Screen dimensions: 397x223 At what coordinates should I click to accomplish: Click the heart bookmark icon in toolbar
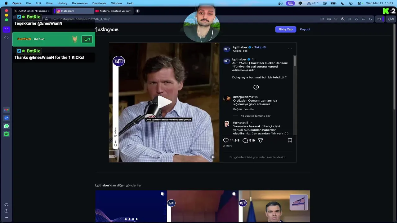click(x=356, y=19)
